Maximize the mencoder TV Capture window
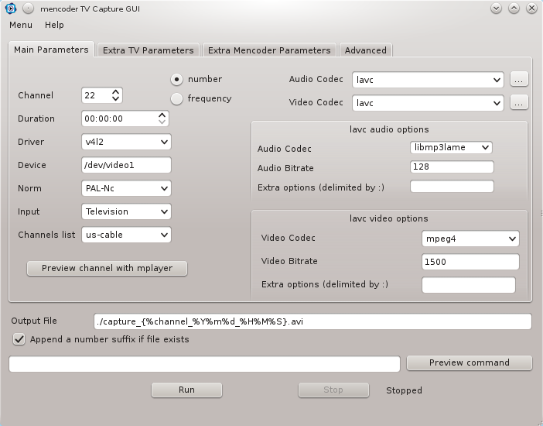Image resolution: width=543 pixels, height=426 pixels. coord(514,9)
